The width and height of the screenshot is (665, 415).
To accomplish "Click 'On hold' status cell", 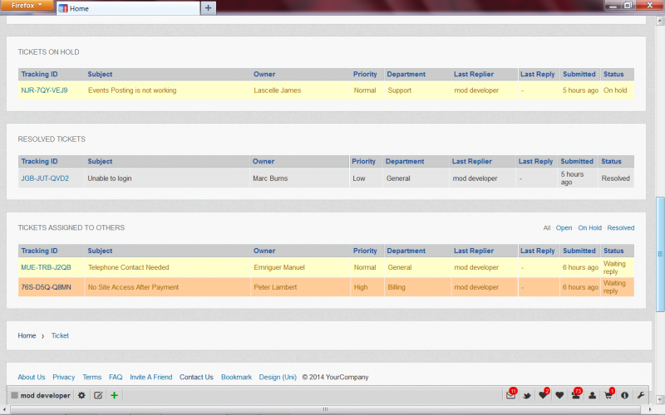I will click(615, 90).
